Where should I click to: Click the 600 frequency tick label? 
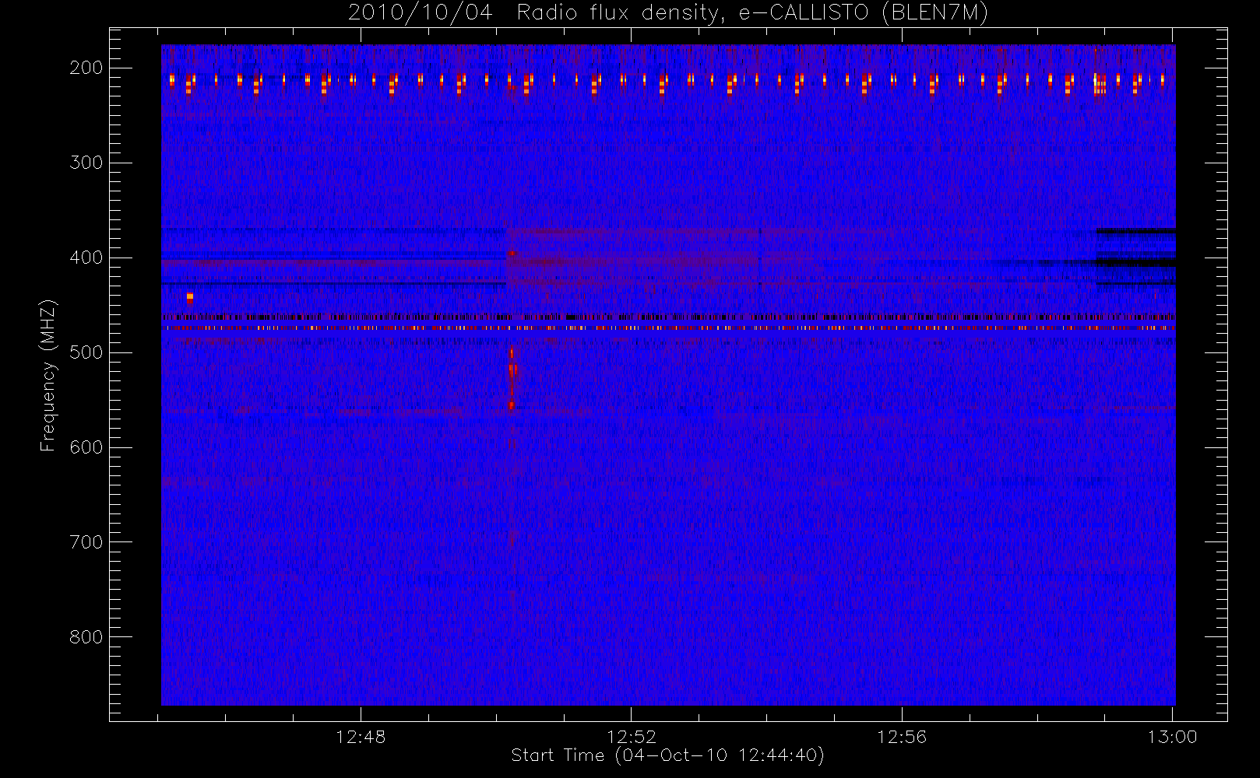[86, 447]
